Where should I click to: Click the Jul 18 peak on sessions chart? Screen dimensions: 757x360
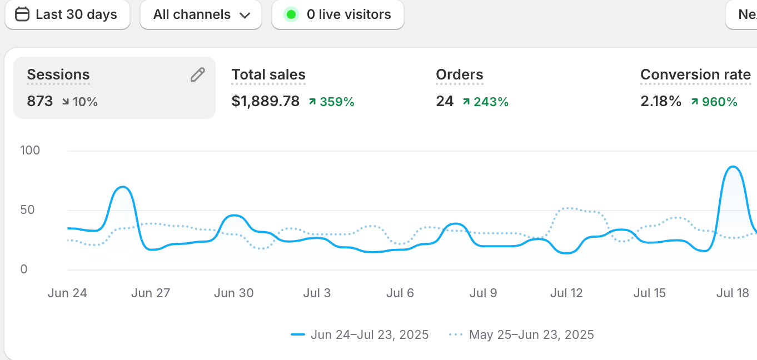[733, 167]
